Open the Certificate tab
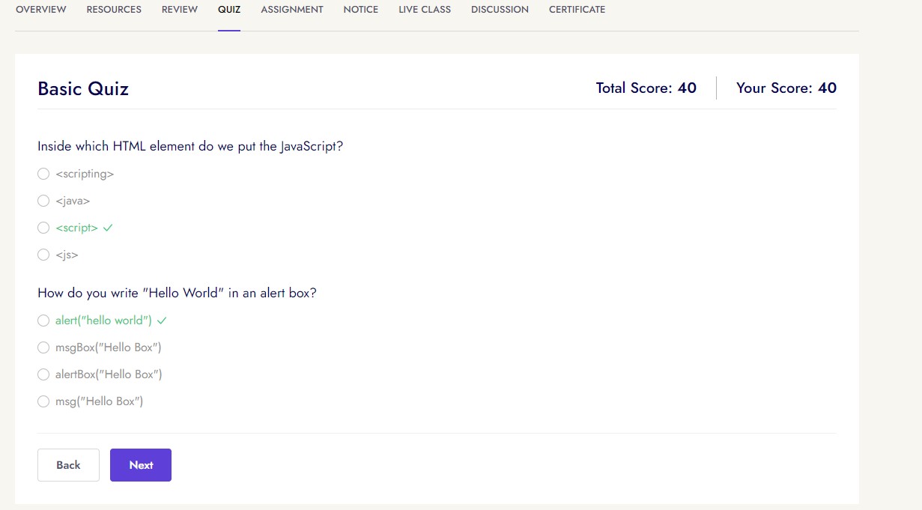This screenshot has width=922, height=510. [577, 10]
